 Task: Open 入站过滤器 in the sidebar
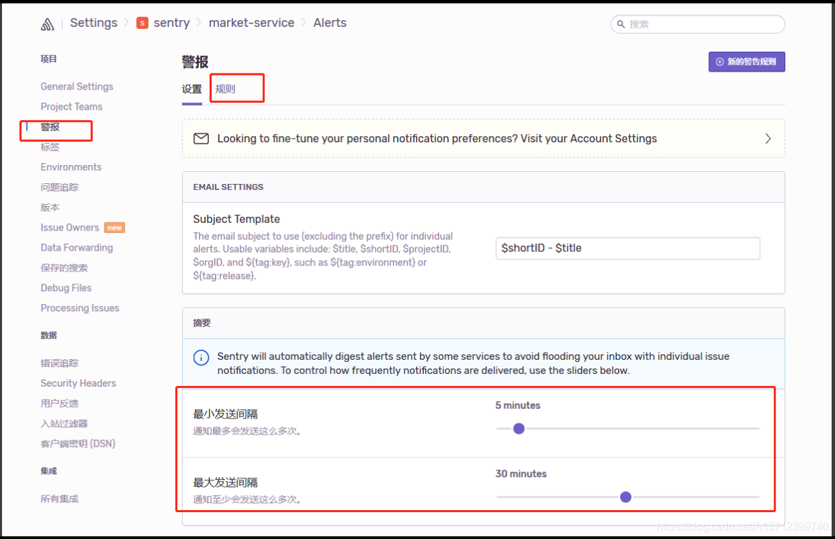(x=65, y=424)
